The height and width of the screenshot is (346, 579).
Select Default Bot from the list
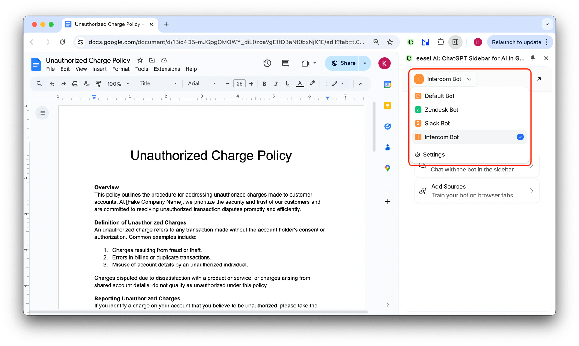470,96
